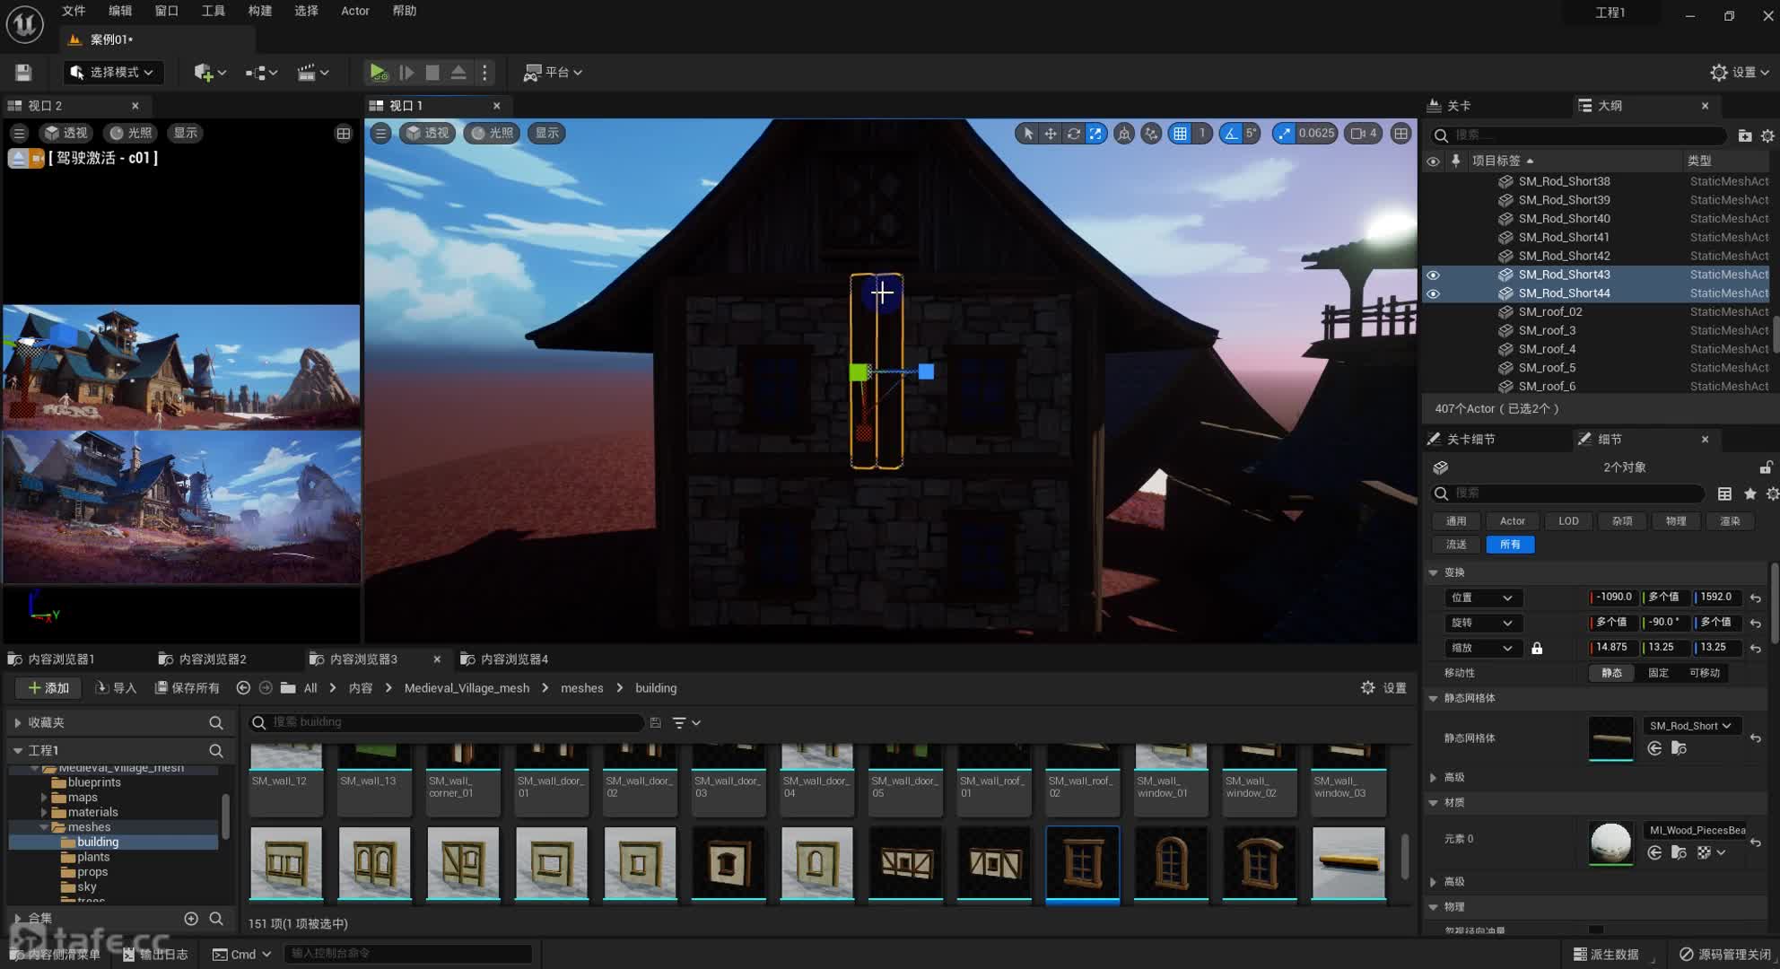1780x969 pixels.
Task: Maximize or restore viewport 1 layout icon
Action: coord(1400,134)
